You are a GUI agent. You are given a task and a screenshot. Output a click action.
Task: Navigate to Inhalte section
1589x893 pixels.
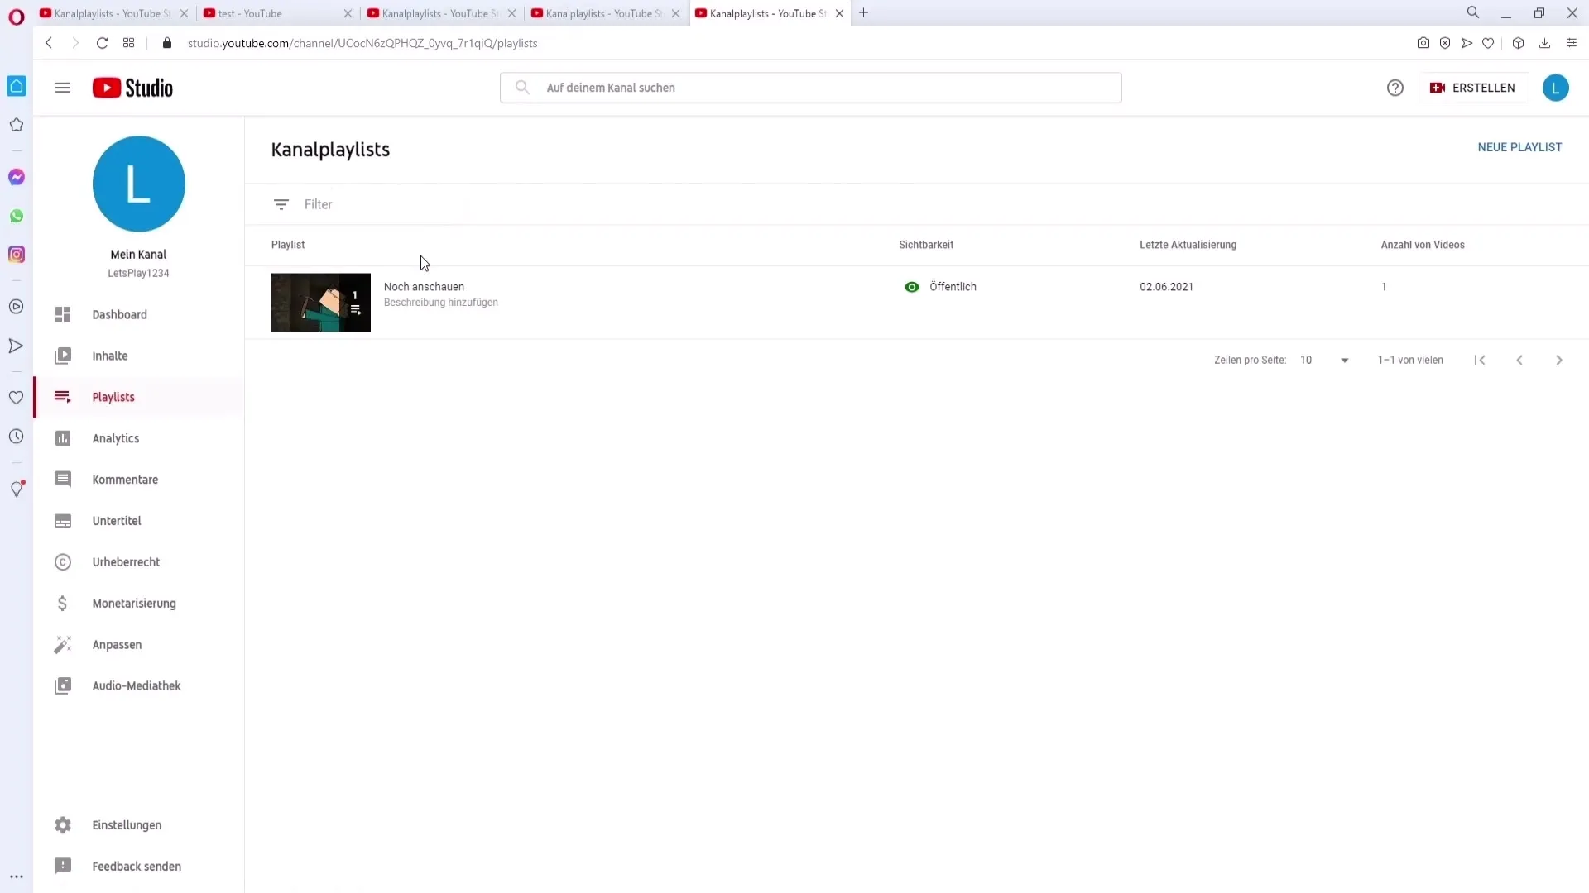pyautogui.click(x=109, y=356)
